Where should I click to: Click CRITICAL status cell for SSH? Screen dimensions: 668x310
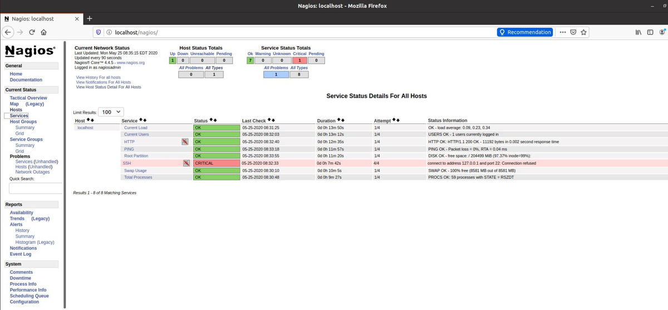point(217,163)
